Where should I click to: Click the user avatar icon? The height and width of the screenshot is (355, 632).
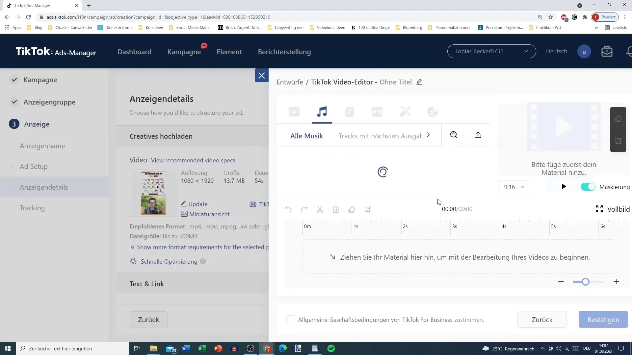(584, 52)
